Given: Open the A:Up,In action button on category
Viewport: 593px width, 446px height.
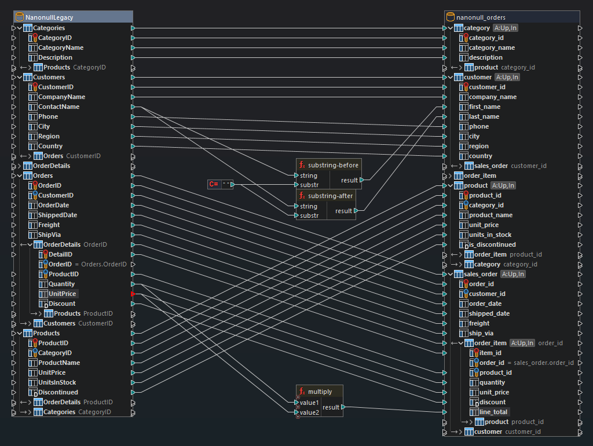Looking at the screenshot, I should [505, 28].
